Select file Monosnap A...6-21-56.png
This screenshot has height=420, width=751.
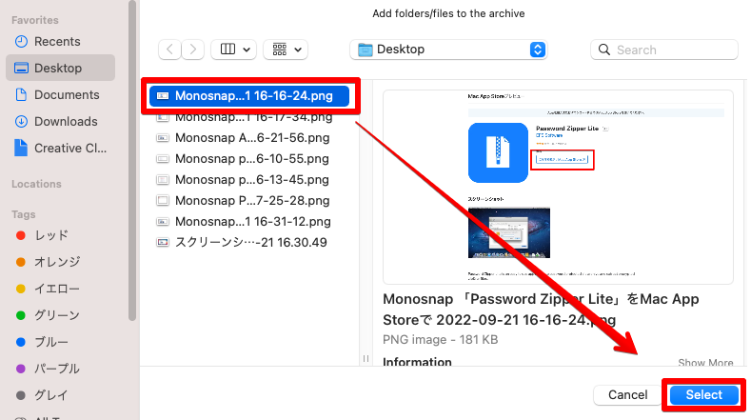(x=249, y=138)
